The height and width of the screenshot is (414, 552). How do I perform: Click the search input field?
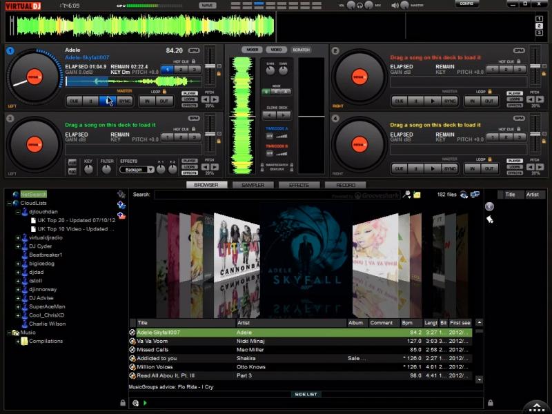(x=277, y=195)
